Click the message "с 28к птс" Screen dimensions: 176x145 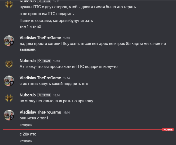(28, 134)
